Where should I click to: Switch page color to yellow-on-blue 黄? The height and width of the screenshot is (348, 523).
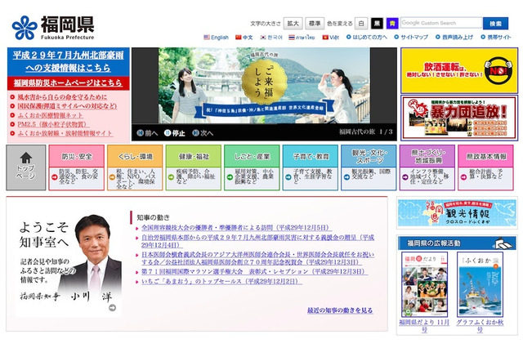click(x=392, y=24)
